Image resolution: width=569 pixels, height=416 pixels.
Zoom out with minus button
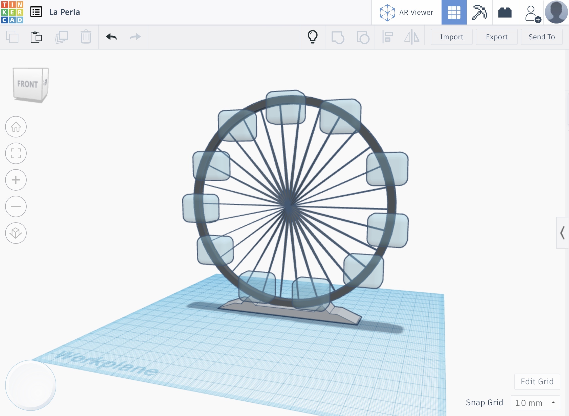[x=16, y=206]
